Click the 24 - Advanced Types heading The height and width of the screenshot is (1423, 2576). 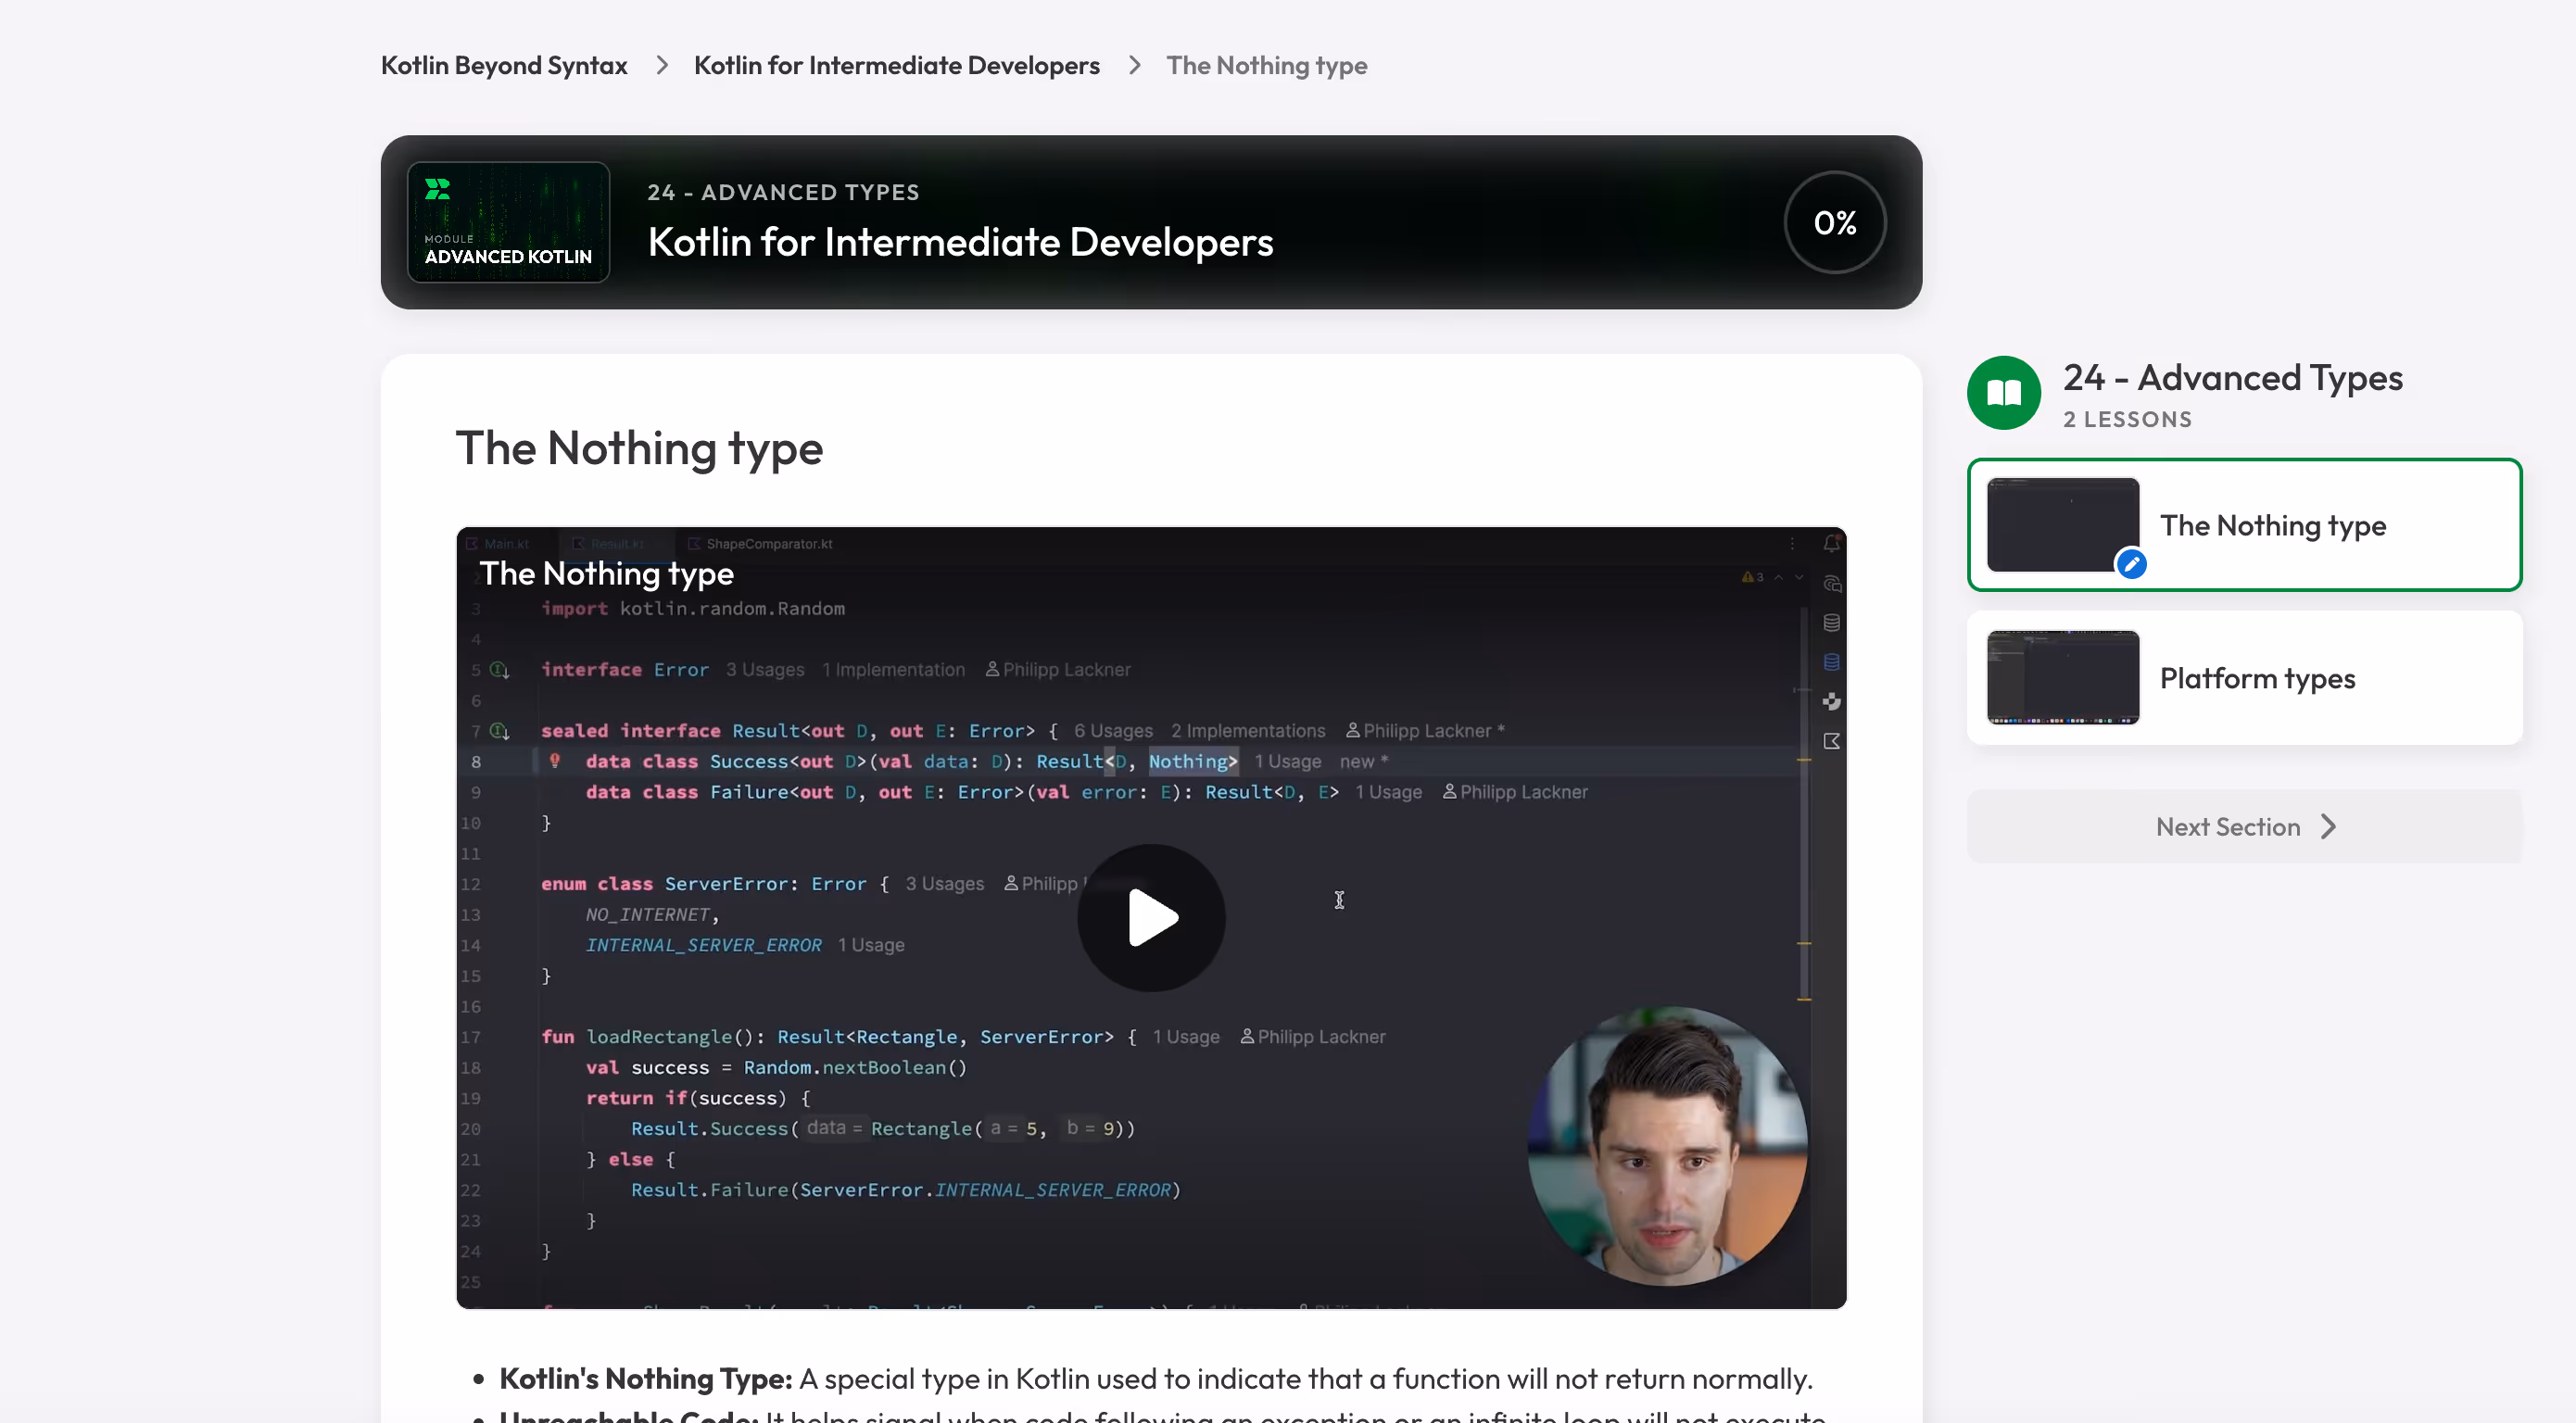point(2232,378)
